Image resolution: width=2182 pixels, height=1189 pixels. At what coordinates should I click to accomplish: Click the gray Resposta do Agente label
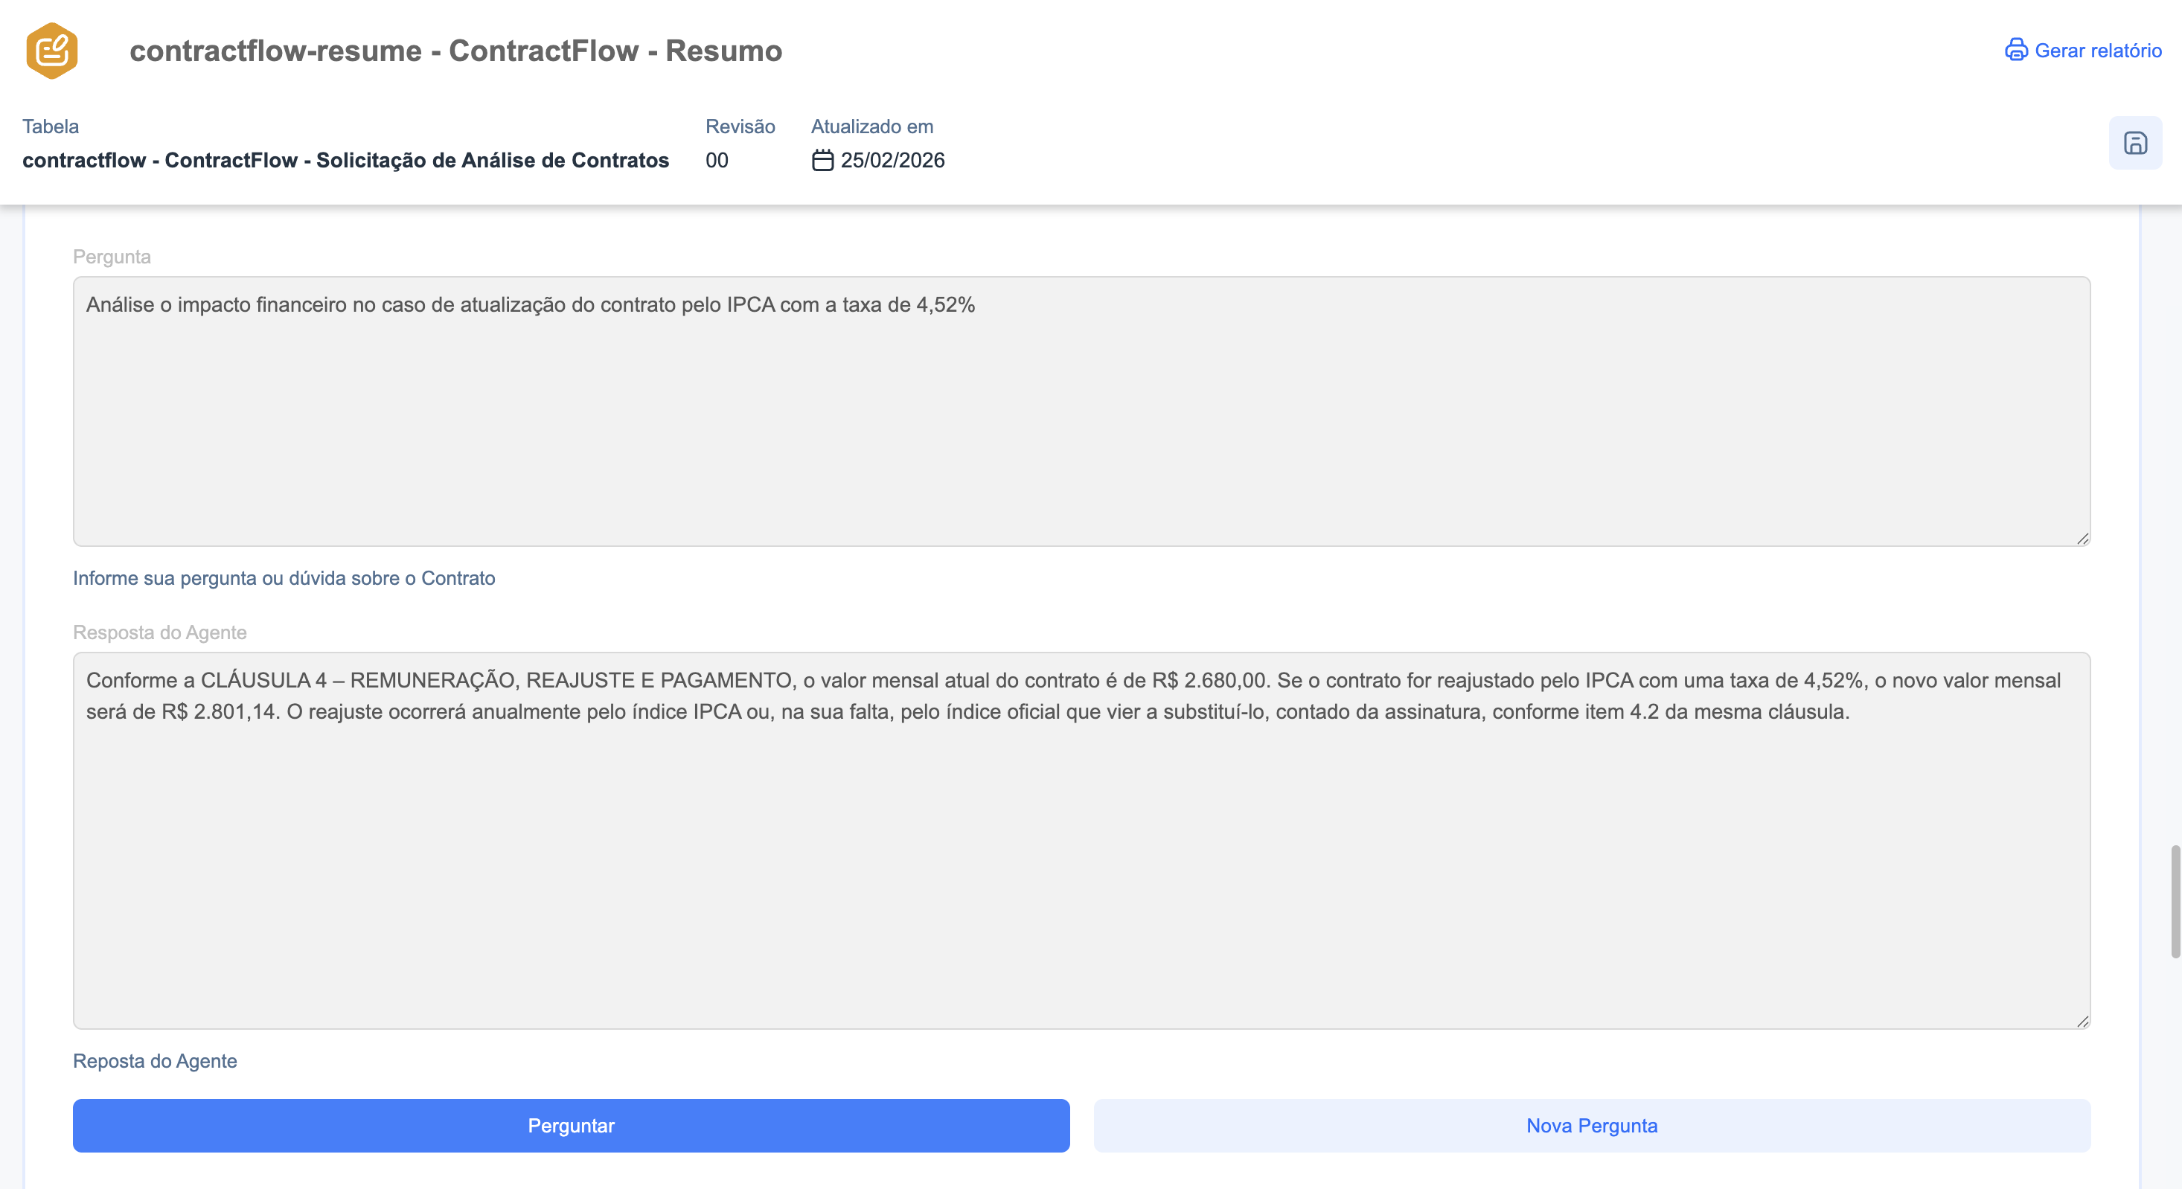click(x=159, y=632)
